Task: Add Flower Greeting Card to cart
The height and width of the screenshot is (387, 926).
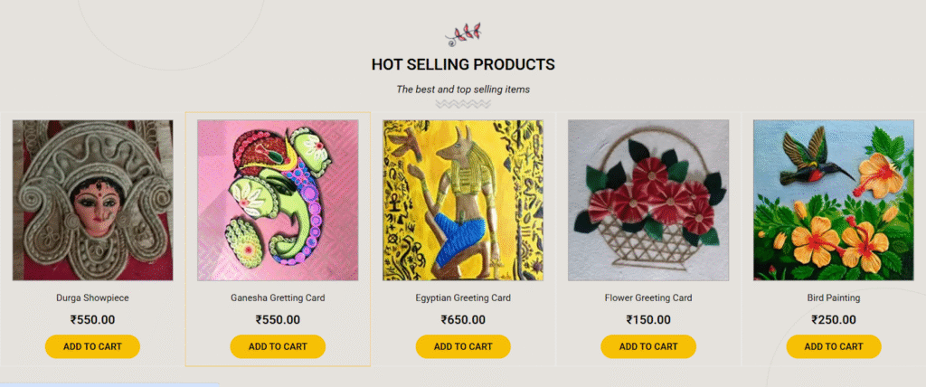Action: tap(648, 346)
